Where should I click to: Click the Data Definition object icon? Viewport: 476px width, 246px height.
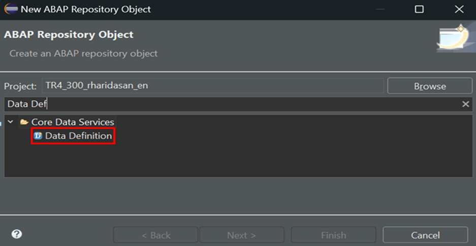[x=38, y=136]
